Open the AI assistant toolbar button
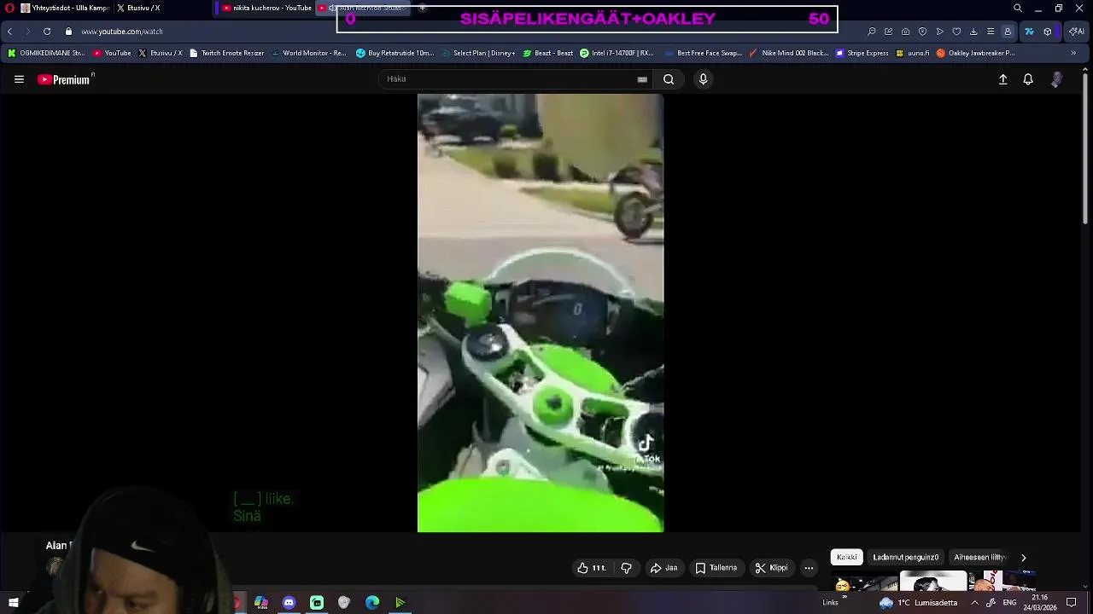This screenshot has height=614, width=1093. click(1078, 32)
